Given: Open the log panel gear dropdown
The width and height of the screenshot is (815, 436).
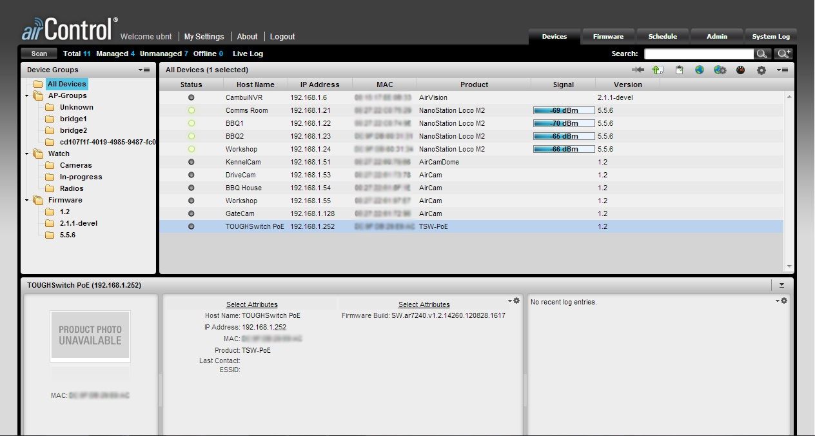Looking at the screenshot, I should (x=781, y=301).
